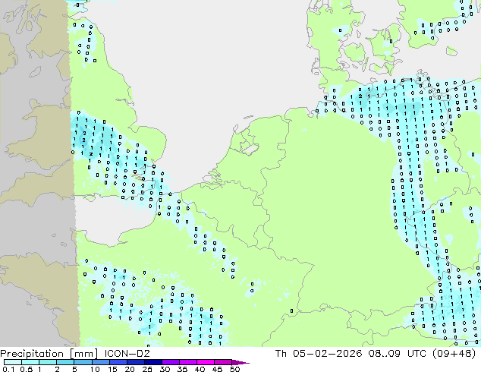Click the 'Precipitation [mm]' title text
The width and height of the screenshot is (481, 372).
(49, 354)
